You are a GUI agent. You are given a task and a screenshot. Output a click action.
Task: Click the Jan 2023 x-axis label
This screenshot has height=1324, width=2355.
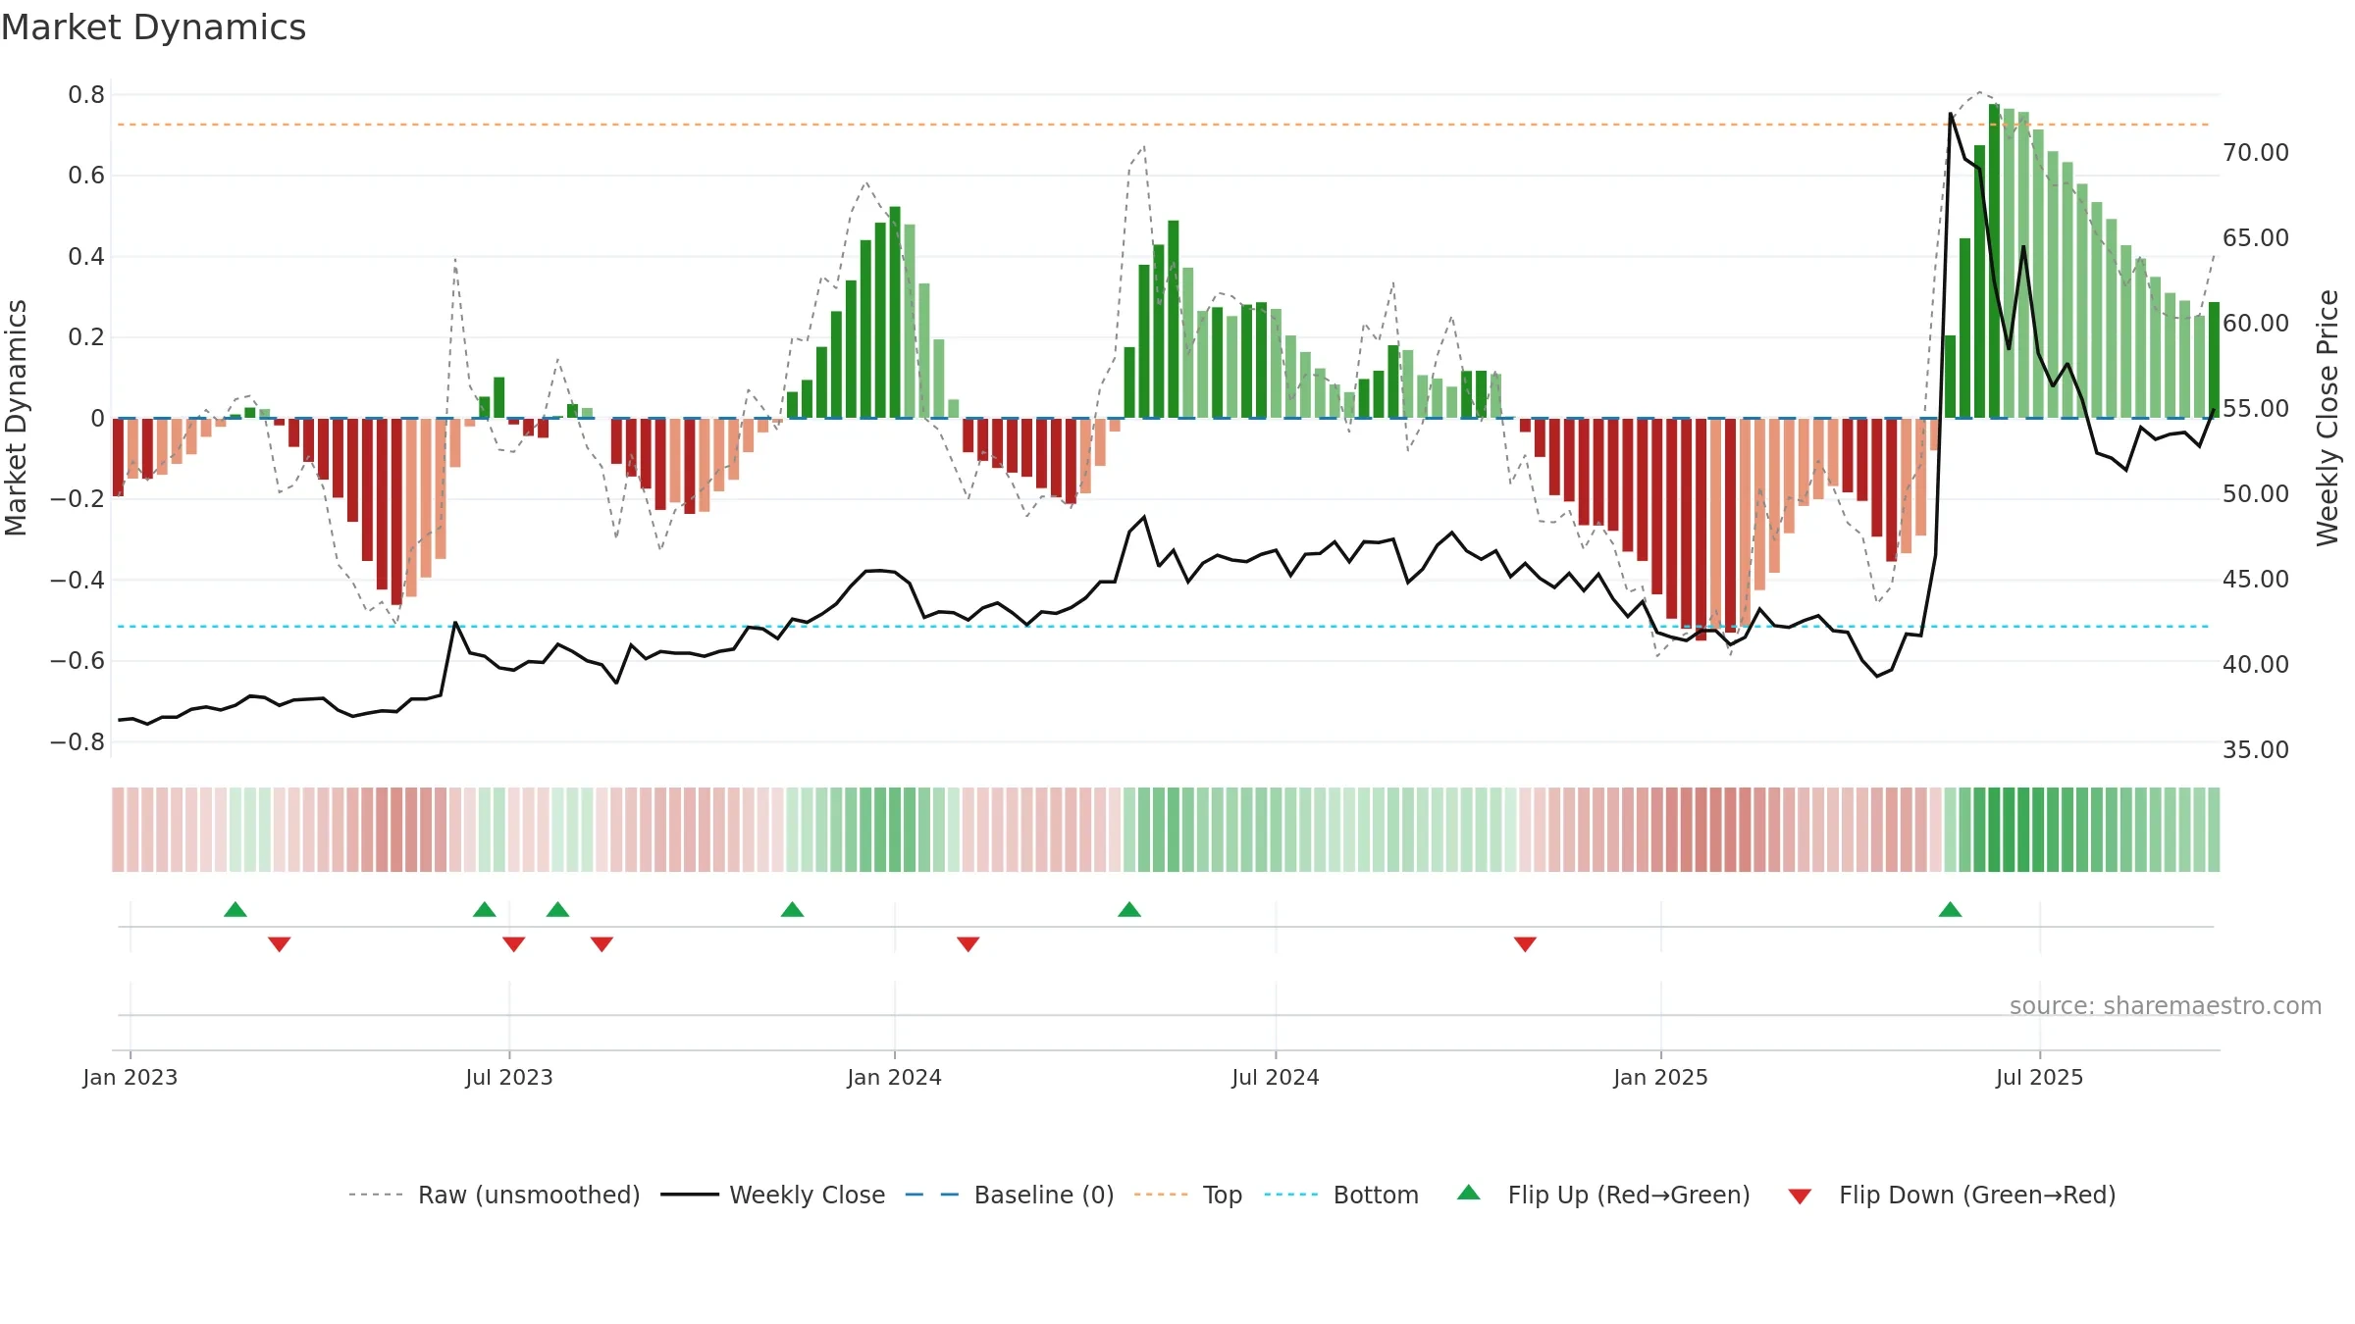131,1077
